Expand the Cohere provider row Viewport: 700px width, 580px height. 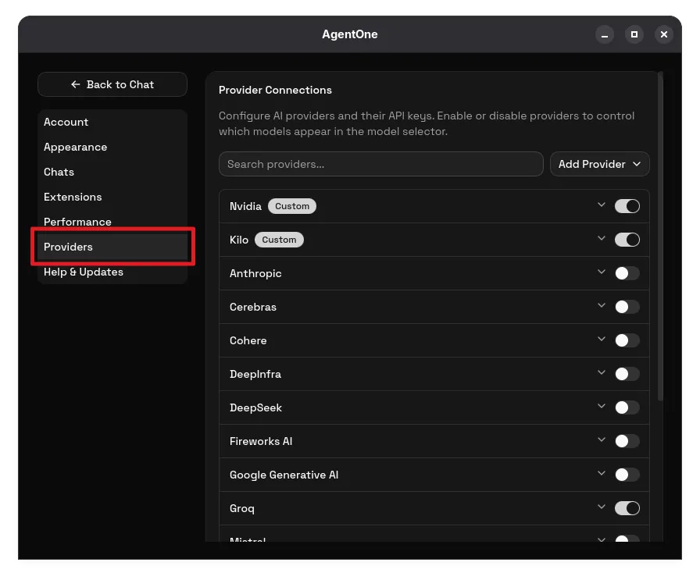pyautogui.click(x=602, y=340)
